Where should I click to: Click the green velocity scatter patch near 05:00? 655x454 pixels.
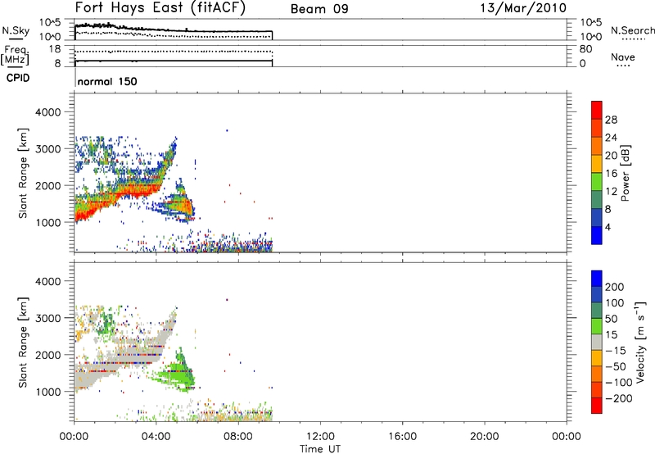pos(178,371)
